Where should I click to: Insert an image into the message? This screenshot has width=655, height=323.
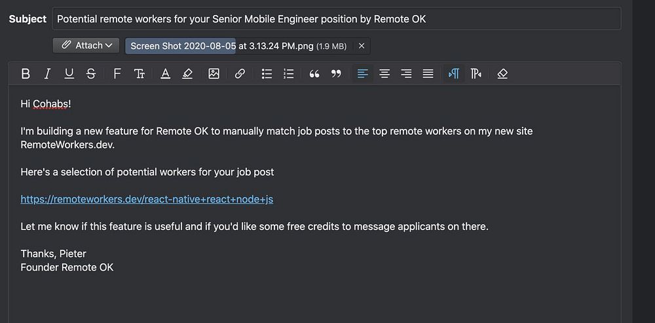click(214, 74)
